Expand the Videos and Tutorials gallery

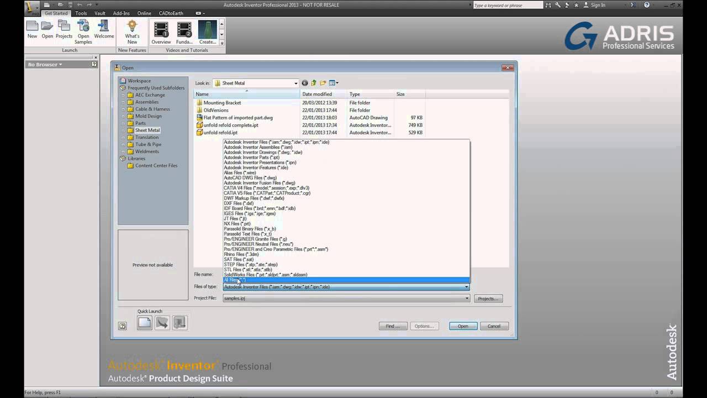pyautogui.click(x=221, y=43)
